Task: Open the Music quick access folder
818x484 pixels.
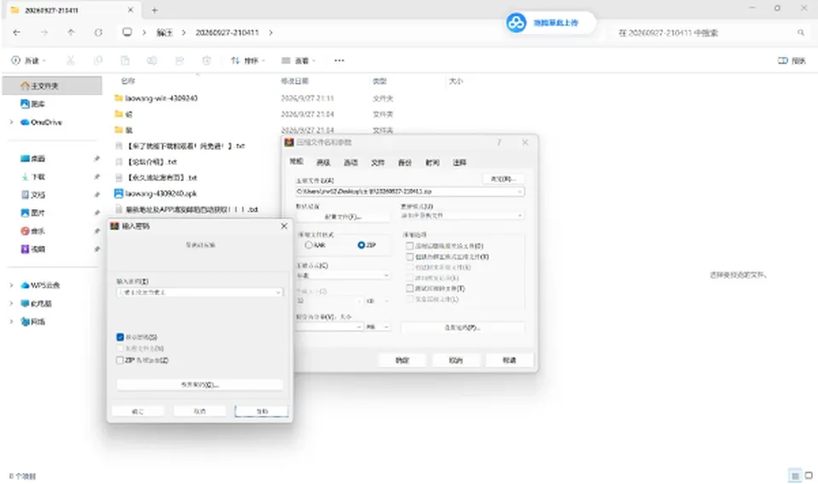Action: pos(32,231)
